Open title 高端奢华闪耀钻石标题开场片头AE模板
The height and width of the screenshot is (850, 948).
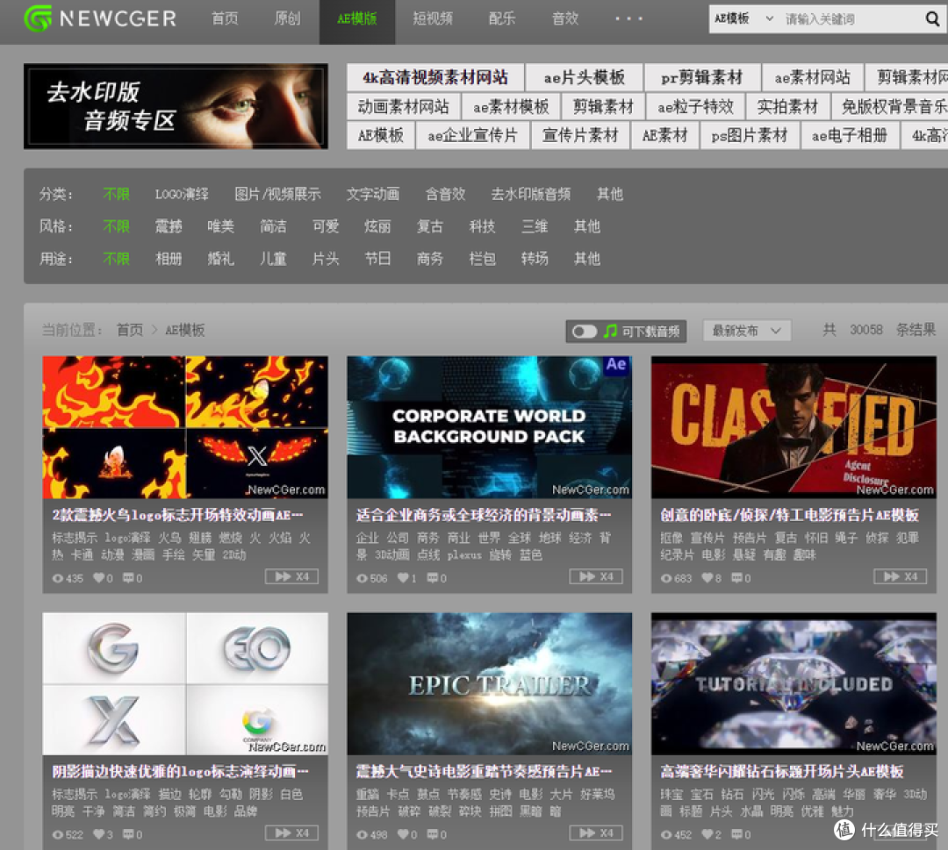pyautogui.click(x=782, y=771)
